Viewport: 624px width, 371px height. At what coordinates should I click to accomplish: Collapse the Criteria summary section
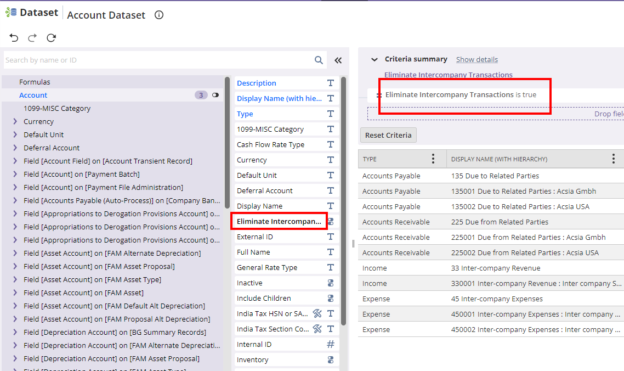click(x=375, y=59)
